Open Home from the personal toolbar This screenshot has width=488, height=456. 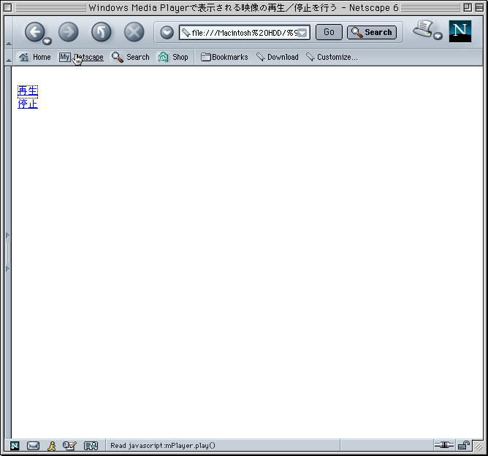pos(34,57)
